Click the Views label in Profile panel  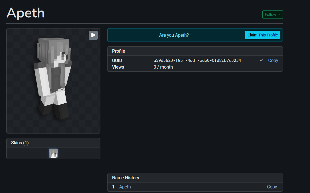118,67
